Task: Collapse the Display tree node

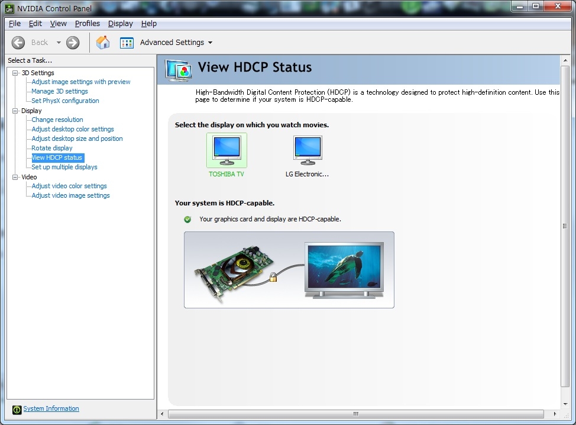Action: (15, 111)
